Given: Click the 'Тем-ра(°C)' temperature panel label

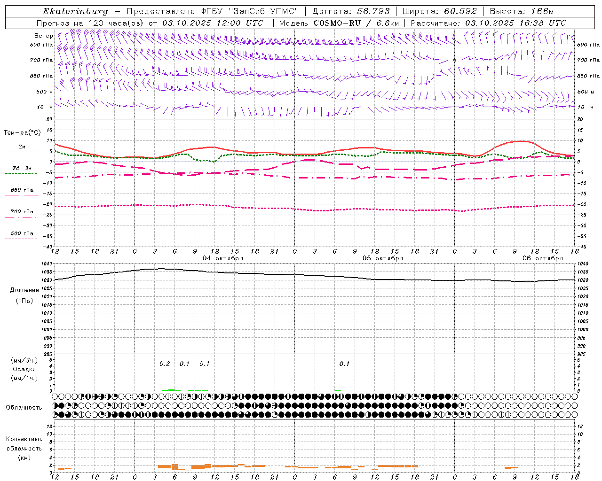Looking at the screenshot, I should pos(22,133).
